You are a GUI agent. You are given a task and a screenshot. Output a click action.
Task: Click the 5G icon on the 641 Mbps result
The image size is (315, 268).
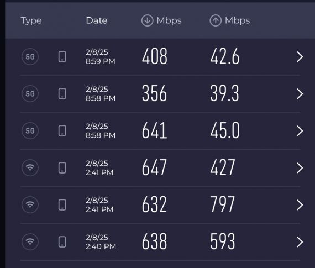(30, 131)
